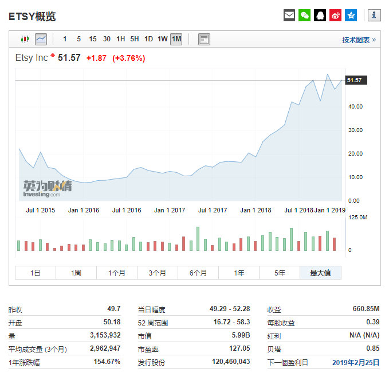Click 市盈率 value 127.05

239,348
